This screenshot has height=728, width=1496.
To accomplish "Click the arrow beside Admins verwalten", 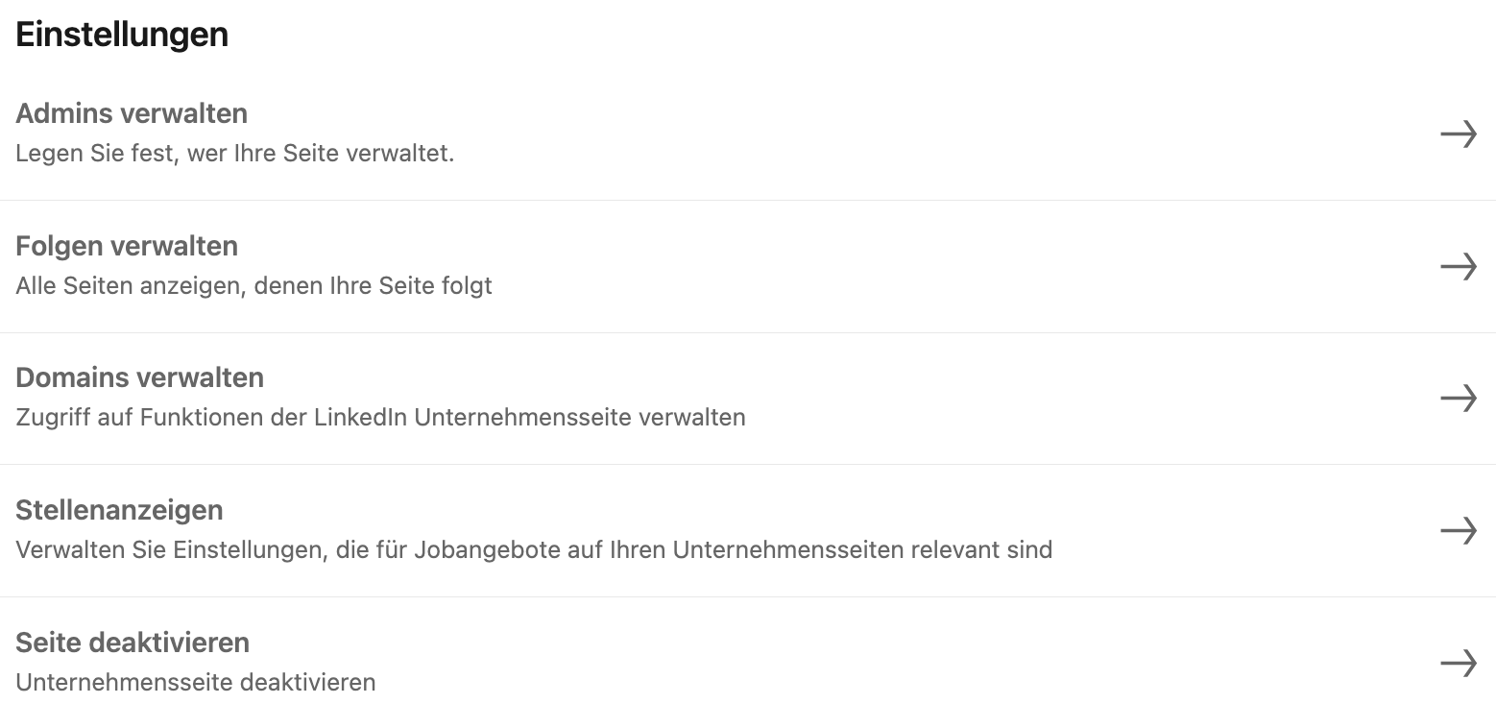I will (1458, 134).
